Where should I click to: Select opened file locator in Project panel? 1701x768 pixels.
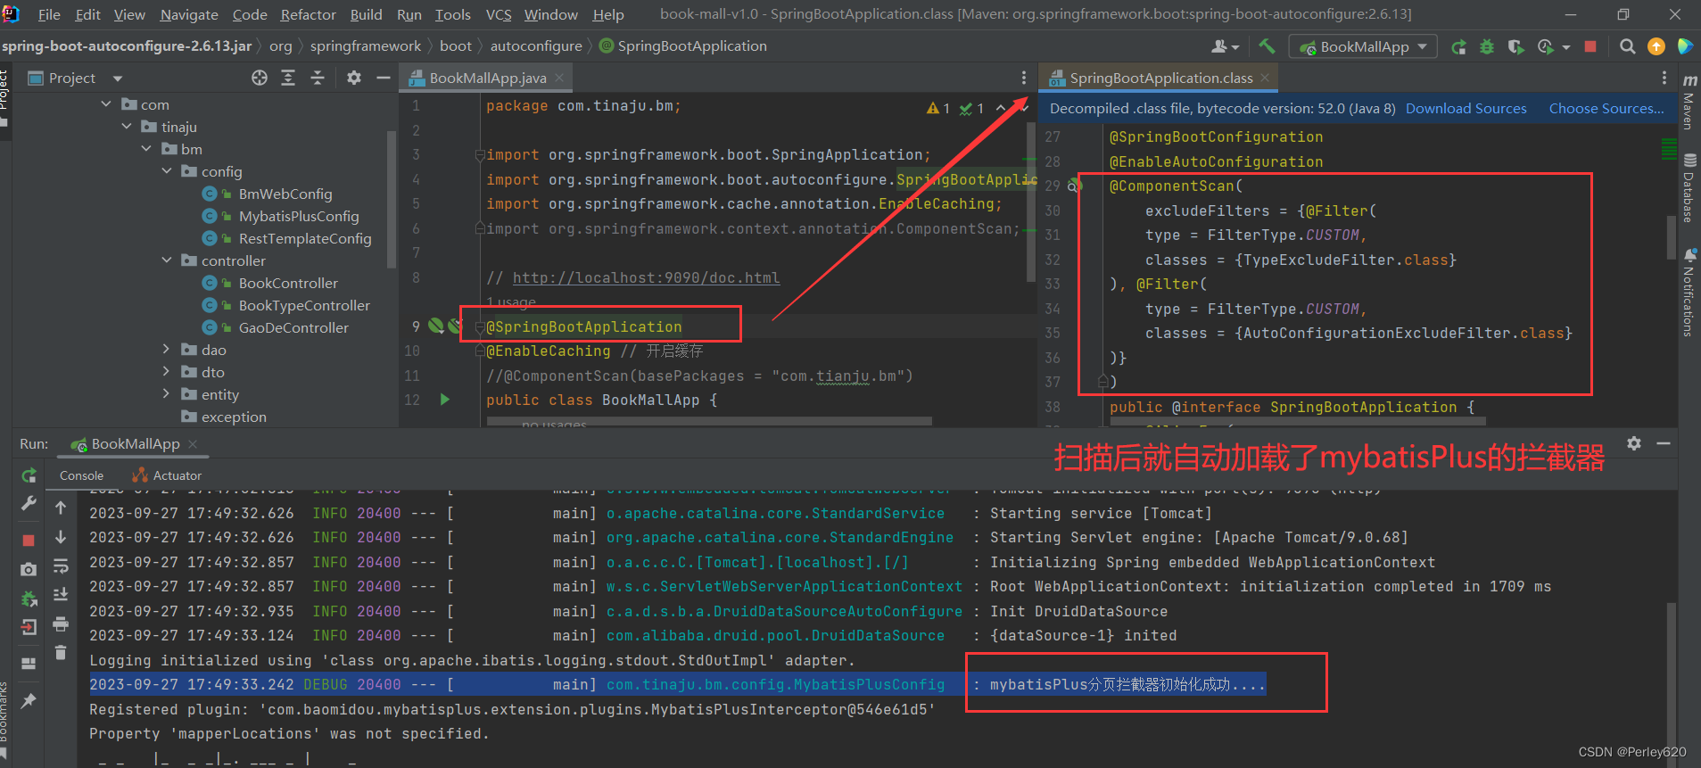(260, 78)
